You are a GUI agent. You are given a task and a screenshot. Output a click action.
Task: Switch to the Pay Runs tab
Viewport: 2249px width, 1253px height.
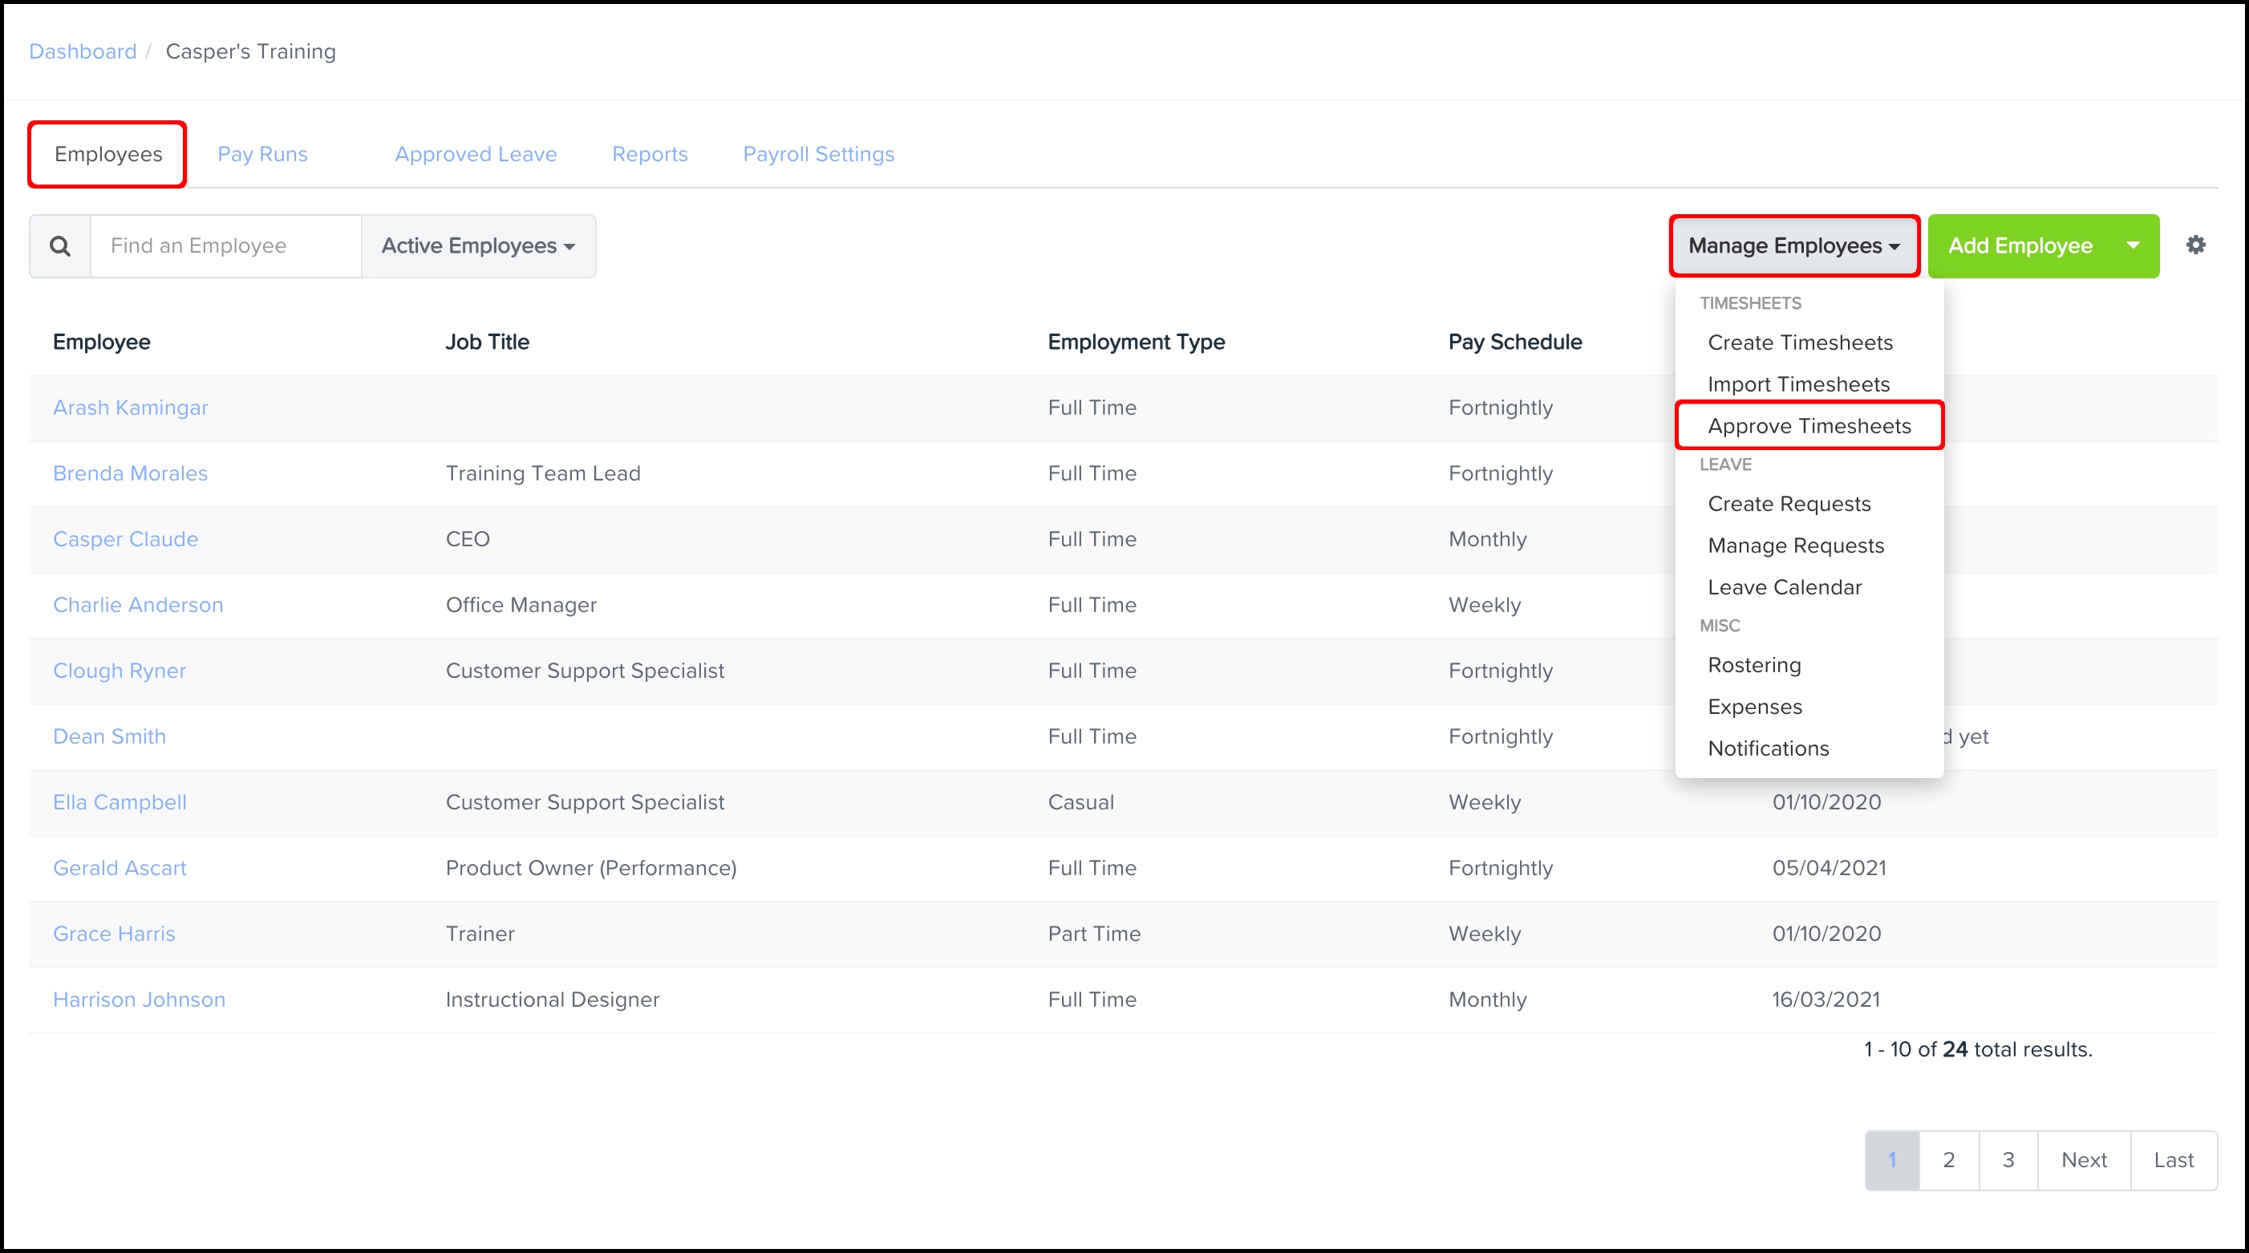(x=262, y=155)
